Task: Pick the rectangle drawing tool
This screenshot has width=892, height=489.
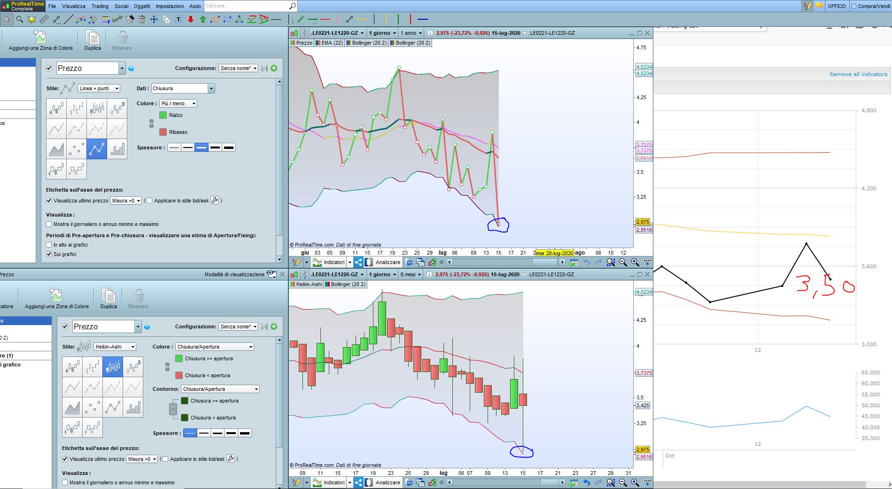Action: point(227,19)
